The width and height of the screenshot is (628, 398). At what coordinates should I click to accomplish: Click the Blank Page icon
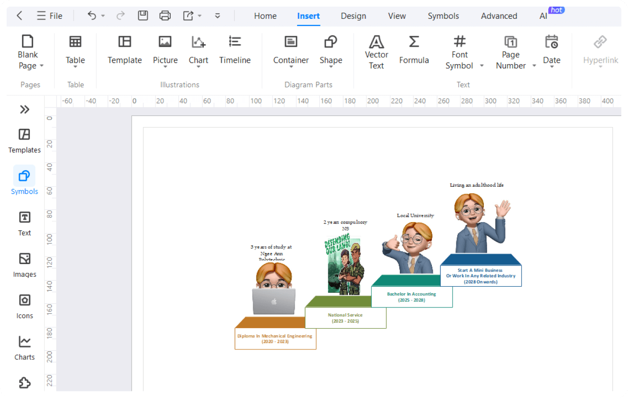[x=28, y=41]
